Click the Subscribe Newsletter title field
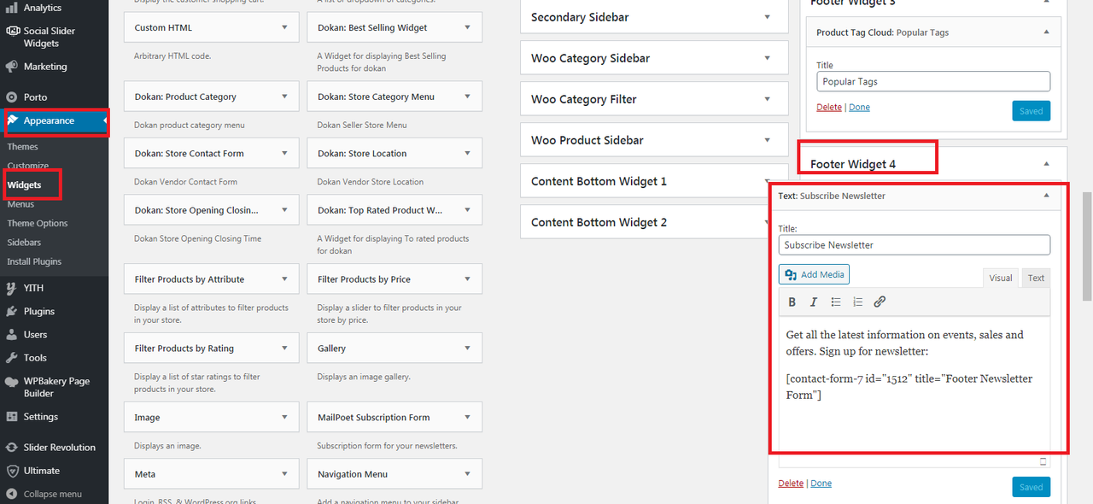 [915, 245]
